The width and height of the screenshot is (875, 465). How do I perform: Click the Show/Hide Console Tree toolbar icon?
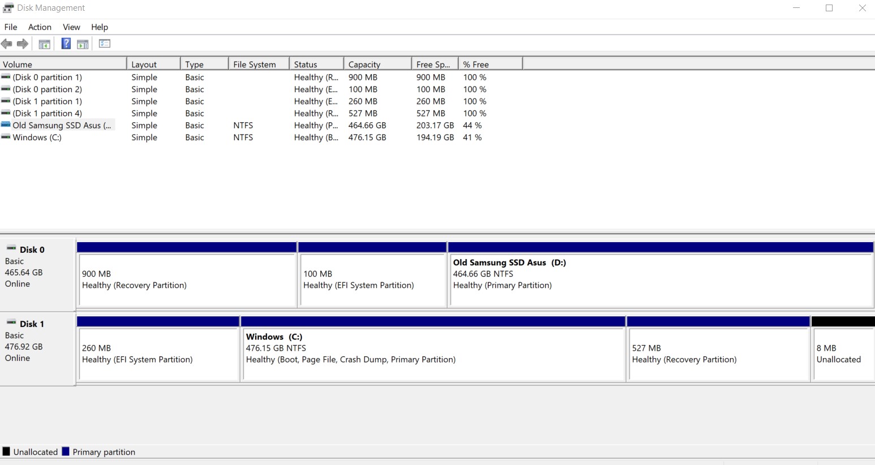tap(44, 44)
